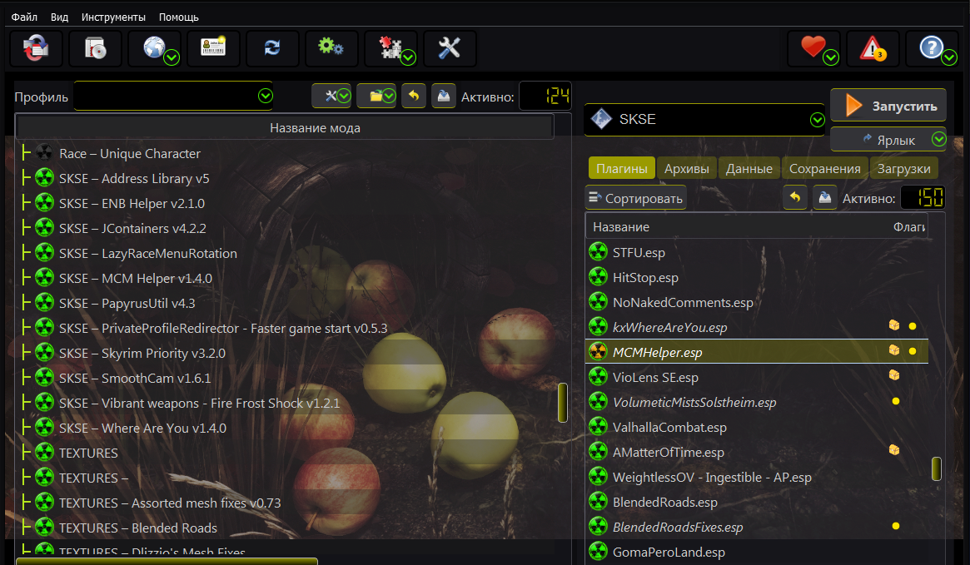Click the red heart endorse icon

coord(813,49)
